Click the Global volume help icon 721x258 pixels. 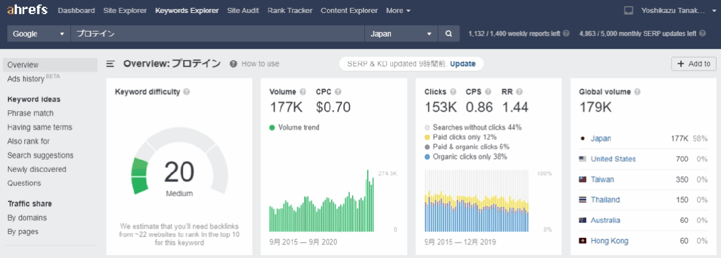637,92
